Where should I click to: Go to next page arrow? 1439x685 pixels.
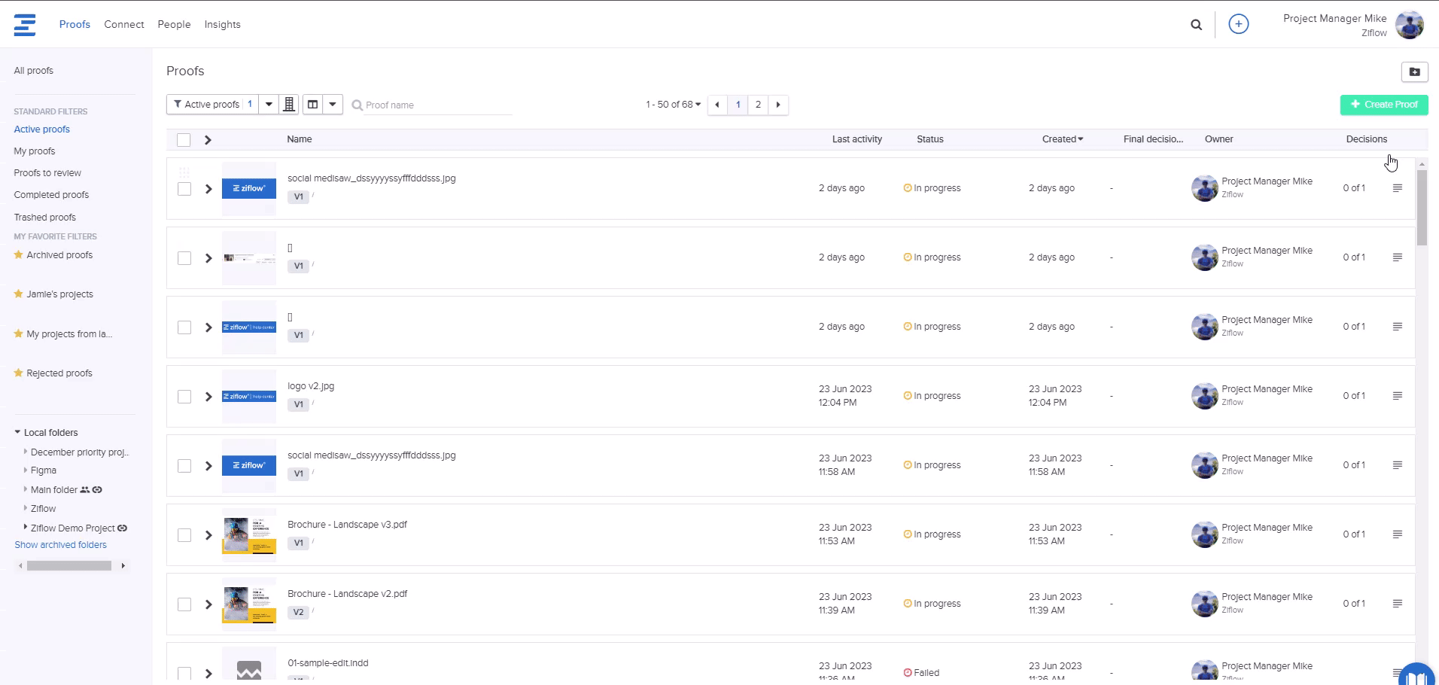tap(778, 105)
